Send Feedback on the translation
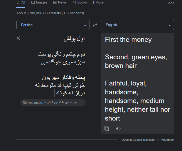 [168, 140]
